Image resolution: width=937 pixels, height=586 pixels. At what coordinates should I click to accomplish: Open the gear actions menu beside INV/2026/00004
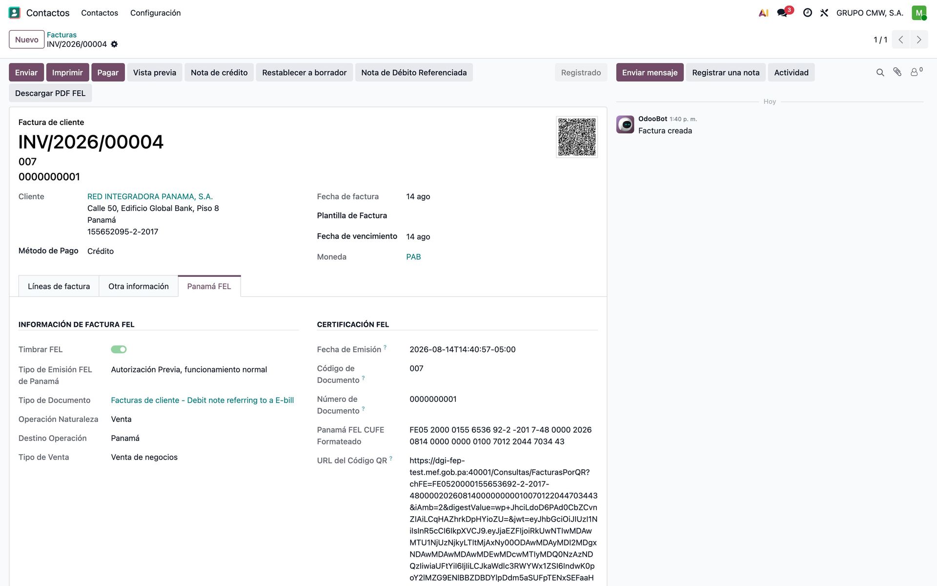[x=114, y=44]
